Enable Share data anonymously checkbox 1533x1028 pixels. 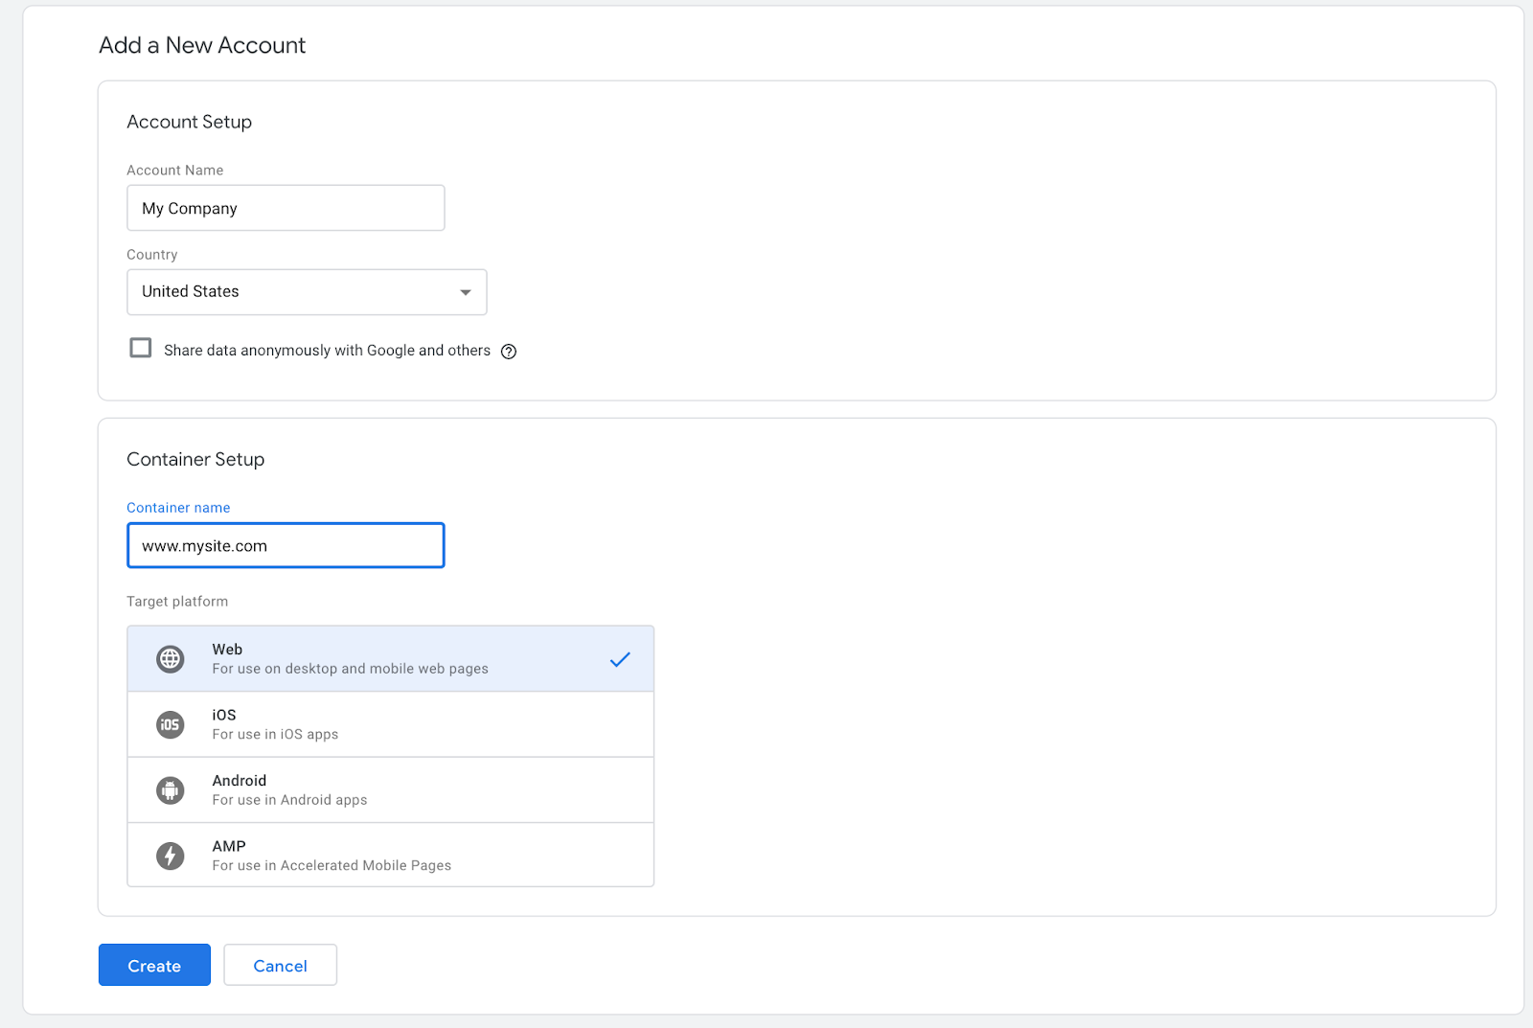(x=141, y=348)
